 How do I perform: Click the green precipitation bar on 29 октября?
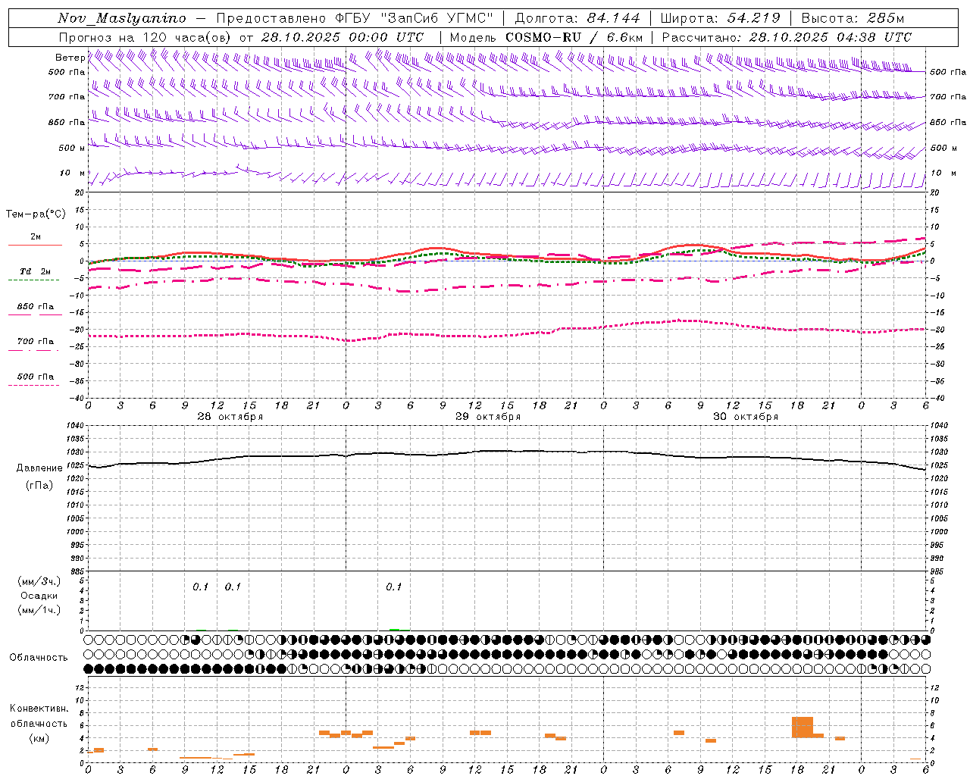(394, 629)
